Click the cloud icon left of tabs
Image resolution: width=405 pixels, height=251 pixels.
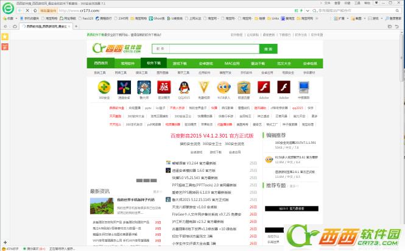(15, 26)
